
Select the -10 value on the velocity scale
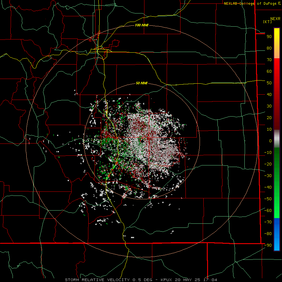(x=268, y=153)
